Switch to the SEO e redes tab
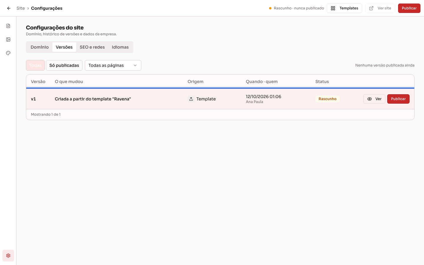 [92, 47]
